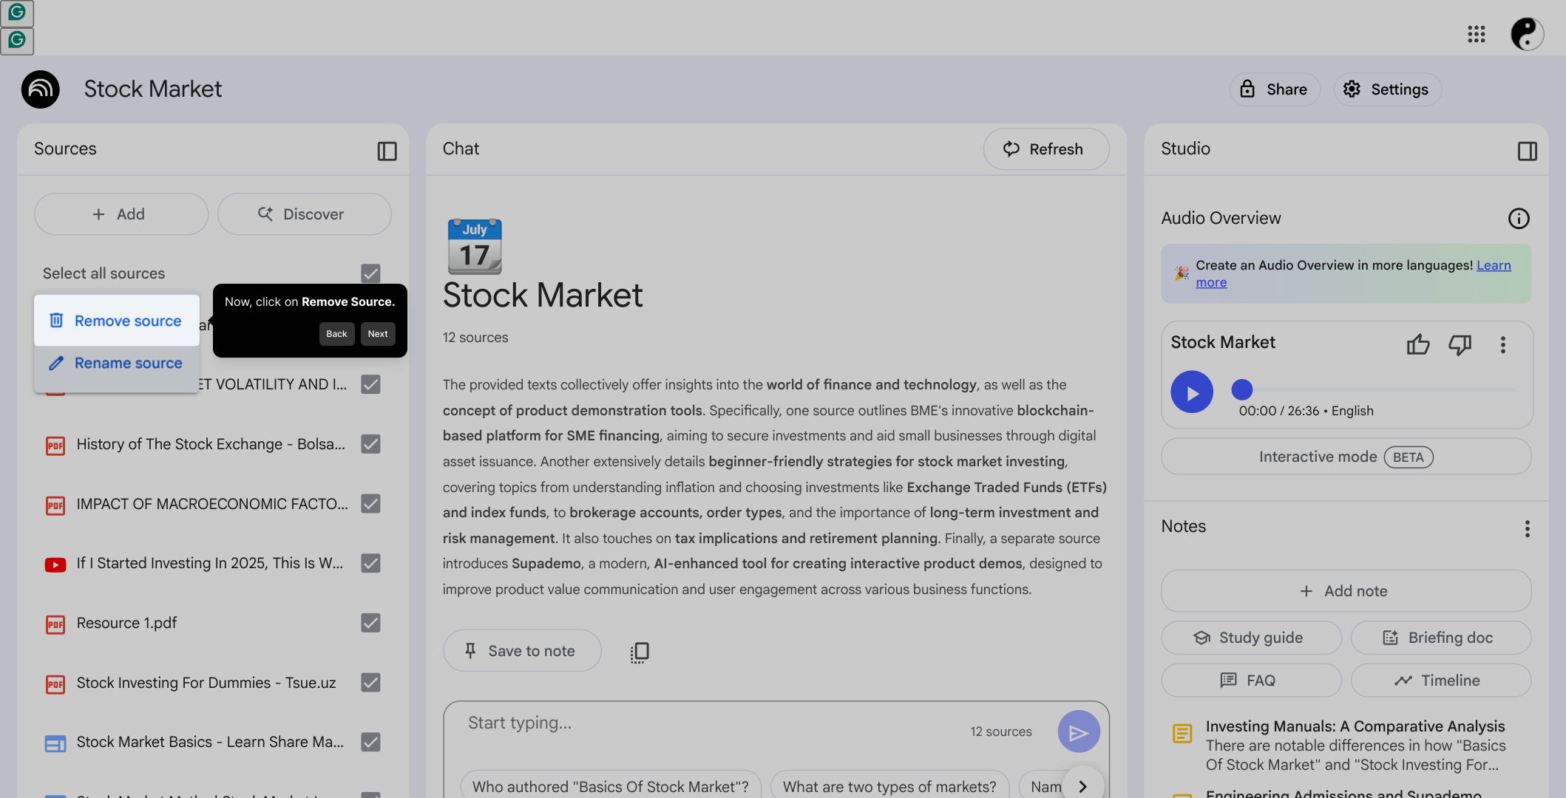Choose Rename source from the context menu

click(117, 364)
